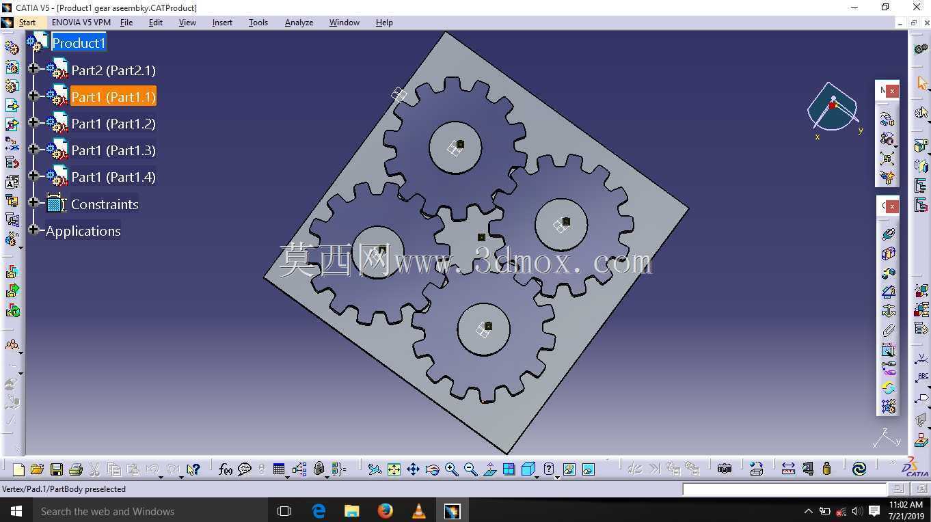The height and width of the screenshot is (522, 931).
Task: Close the Constraints floating toolbar
Action: 892,206
